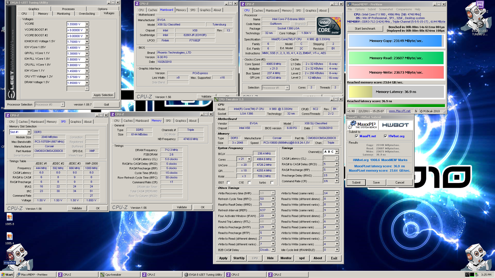Open the Precharge Delay (tRAS) dropdown
Viewport: 495px width, 278px height.
pos(337,175)
